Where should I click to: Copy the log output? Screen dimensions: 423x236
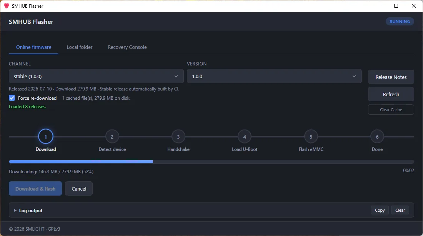click(x=380, y=210)
